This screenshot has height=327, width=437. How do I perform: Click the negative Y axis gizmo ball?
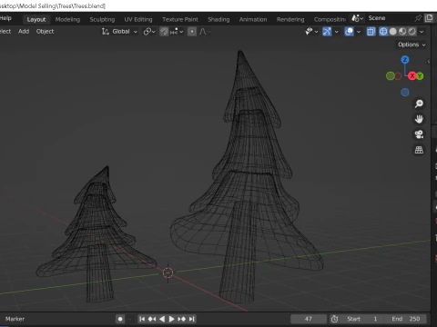[x=391, y=75]
